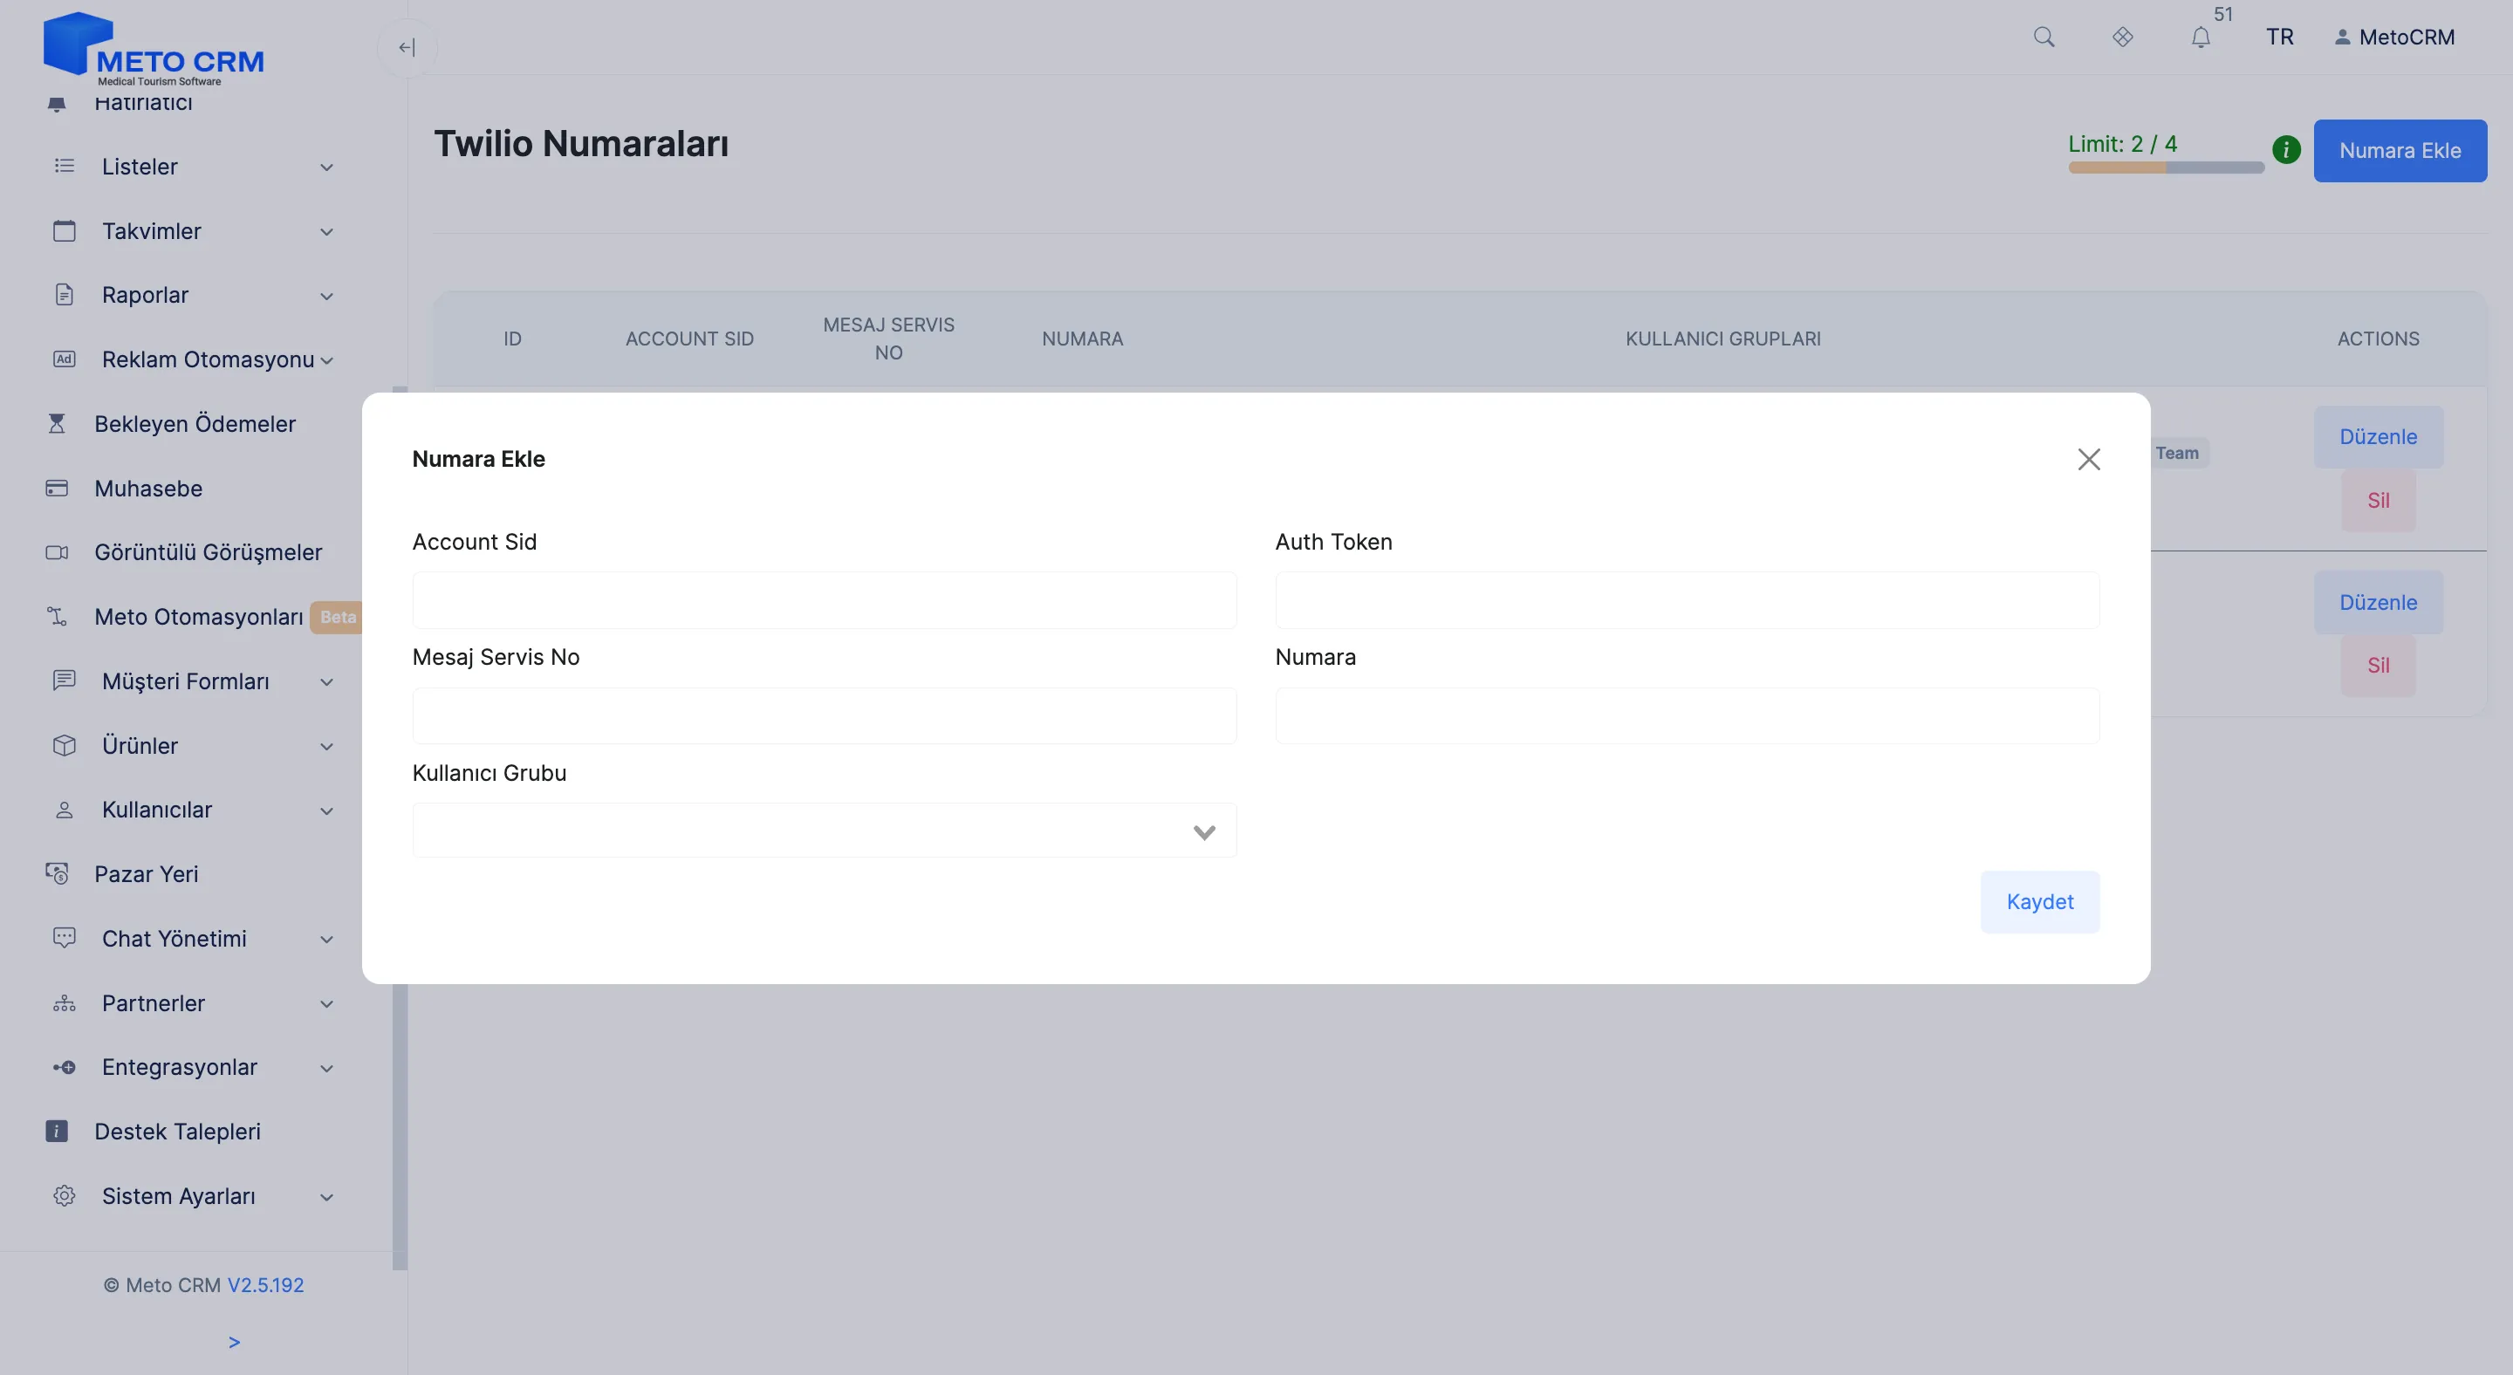Click Sil in the first table row
This screenshot has width=2513, height=1375.
2379,500
